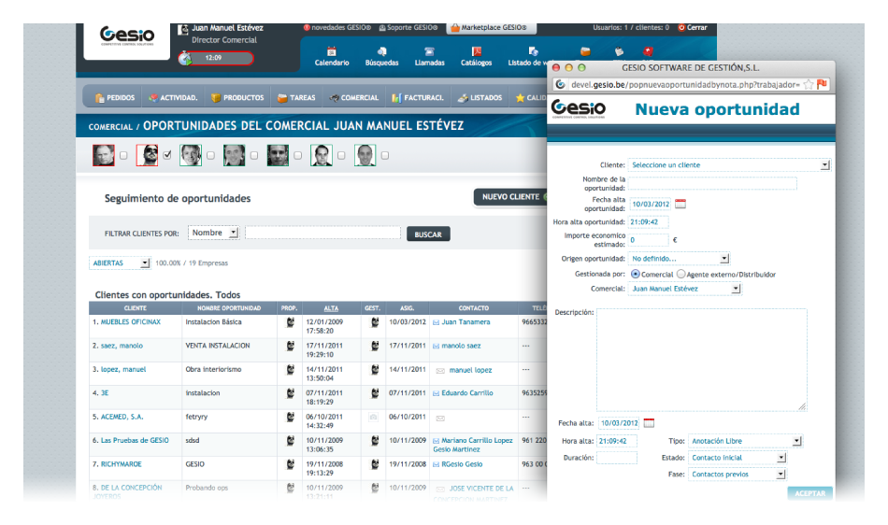This screenshot has height=525, width=888.
Task: Click Prop. owner icon in MUEBLES OFICINAX row
Action: [290, 322]
